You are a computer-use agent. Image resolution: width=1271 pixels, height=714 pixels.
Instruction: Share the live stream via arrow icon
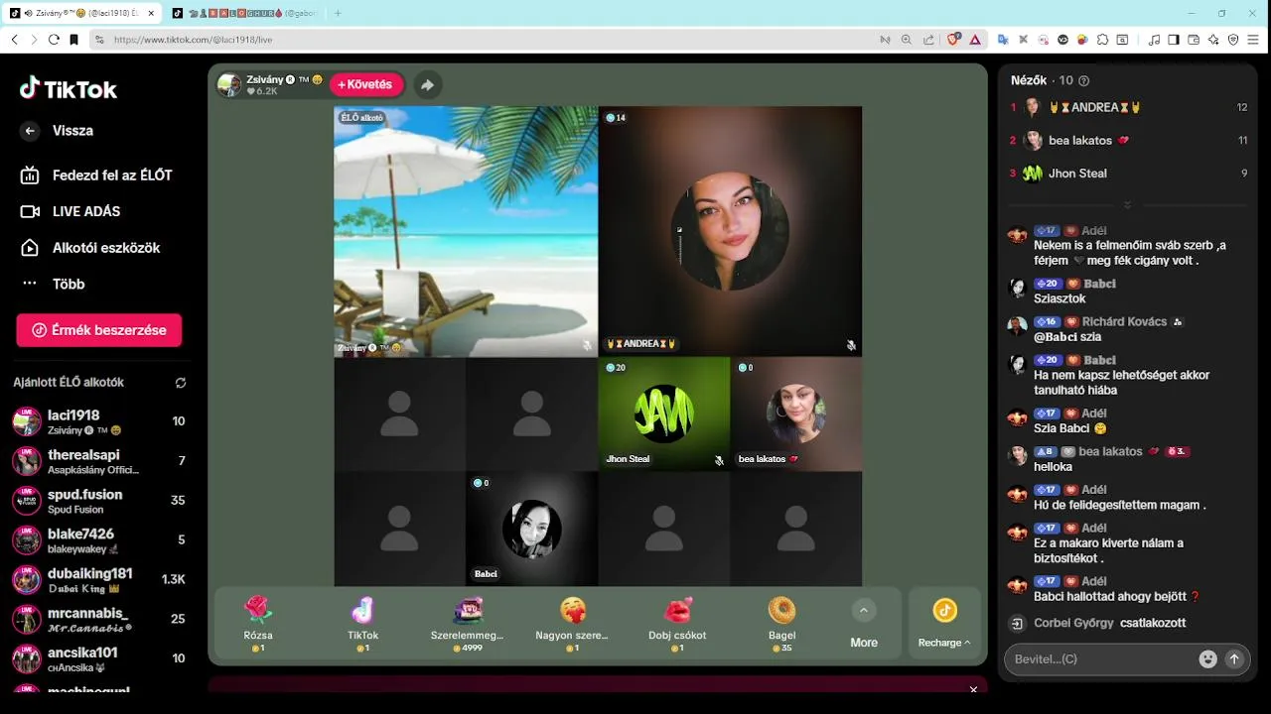tap(427, 85)
